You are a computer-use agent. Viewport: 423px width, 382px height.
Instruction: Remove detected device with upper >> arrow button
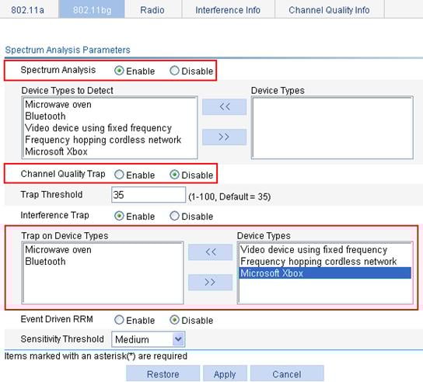pos(224,137)
